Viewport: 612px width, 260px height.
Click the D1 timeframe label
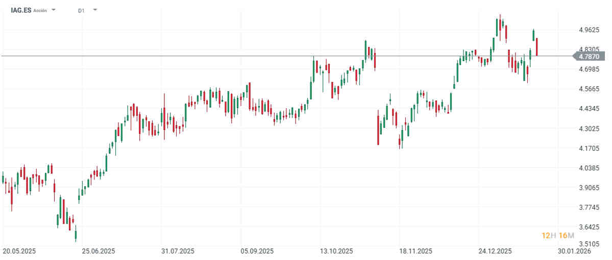(81, 10)
